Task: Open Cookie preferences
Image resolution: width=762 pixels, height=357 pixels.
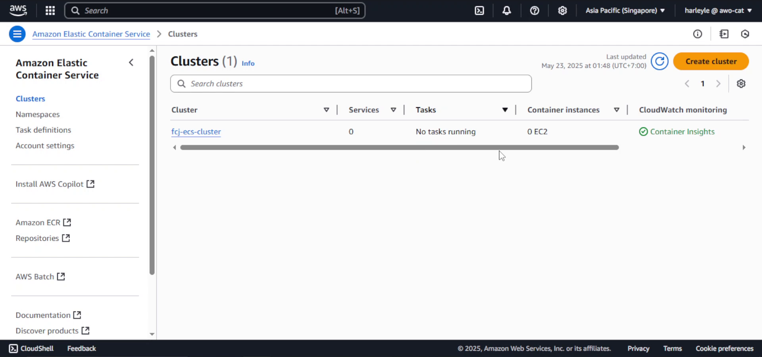Action: point(724,349)
